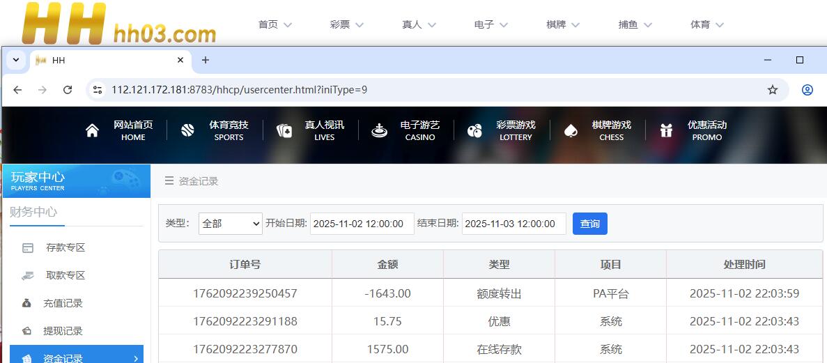Reload the page using the refresh icon
The image size is (827, 363).
pos(68,90)
